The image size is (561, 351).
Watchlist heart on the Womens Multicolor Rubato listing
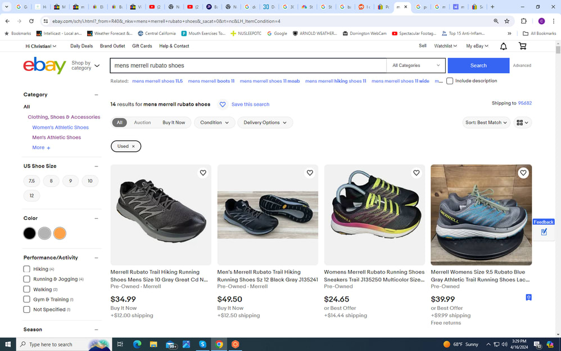click(x=417, y=173)
